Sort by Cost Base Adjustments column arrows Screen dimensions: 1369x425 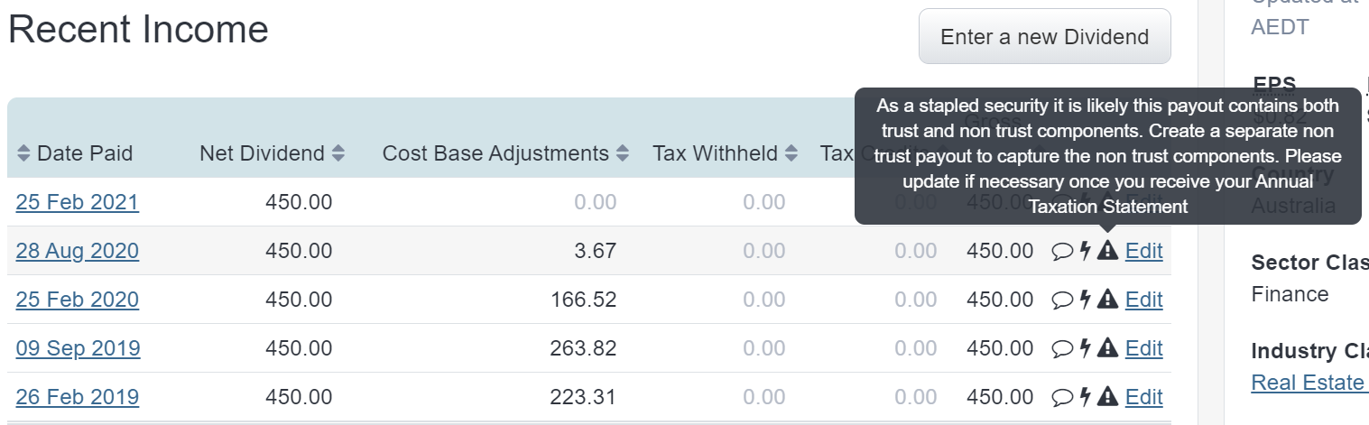[x=623, y=153]
